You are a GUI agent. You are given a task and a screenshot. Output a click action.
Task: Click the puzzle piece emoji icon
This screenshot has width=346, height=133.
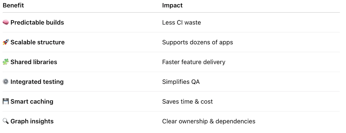point(6,62)
